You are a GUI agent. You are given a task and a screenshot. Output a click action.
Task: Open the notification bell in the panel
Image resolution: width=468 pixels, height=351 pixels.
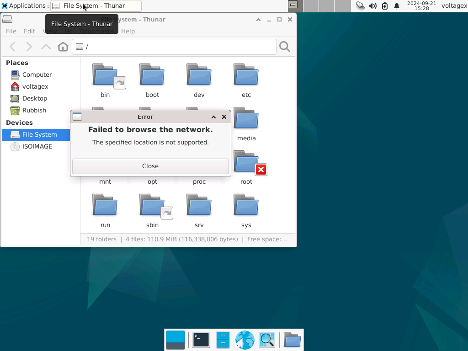397,6
